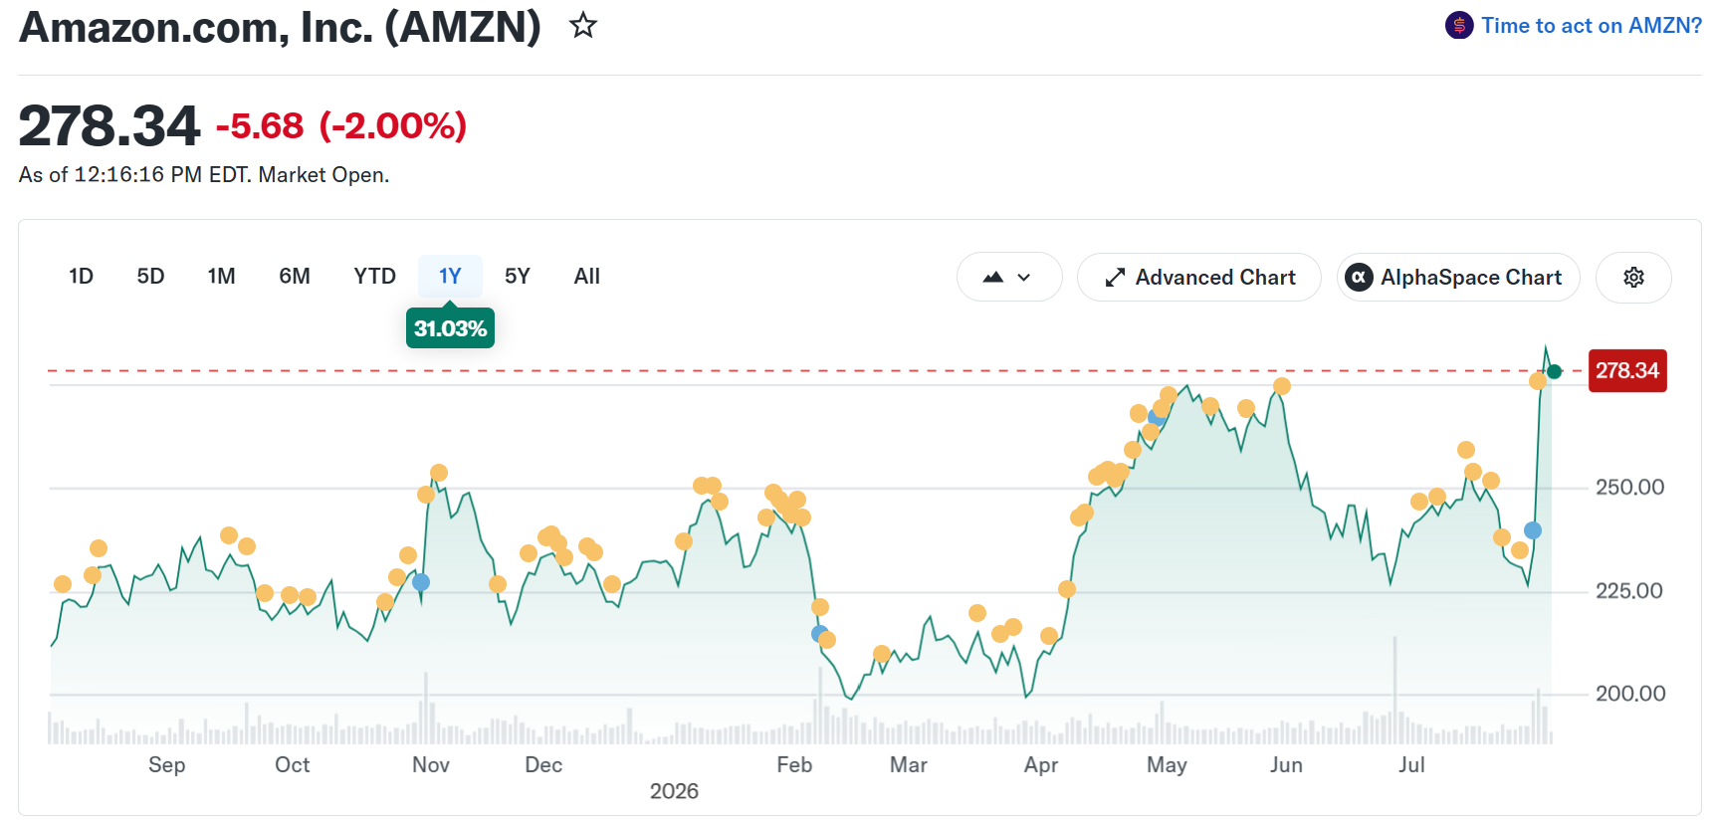1712x828 pixels.
Task: Click the 225.00 axis label
Action: click(1629, 591)
